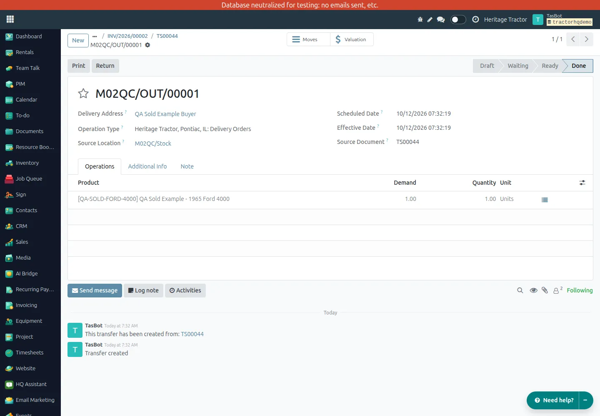
Task: Switch to the Additional Info tab
Action: (x=147, y=166)
